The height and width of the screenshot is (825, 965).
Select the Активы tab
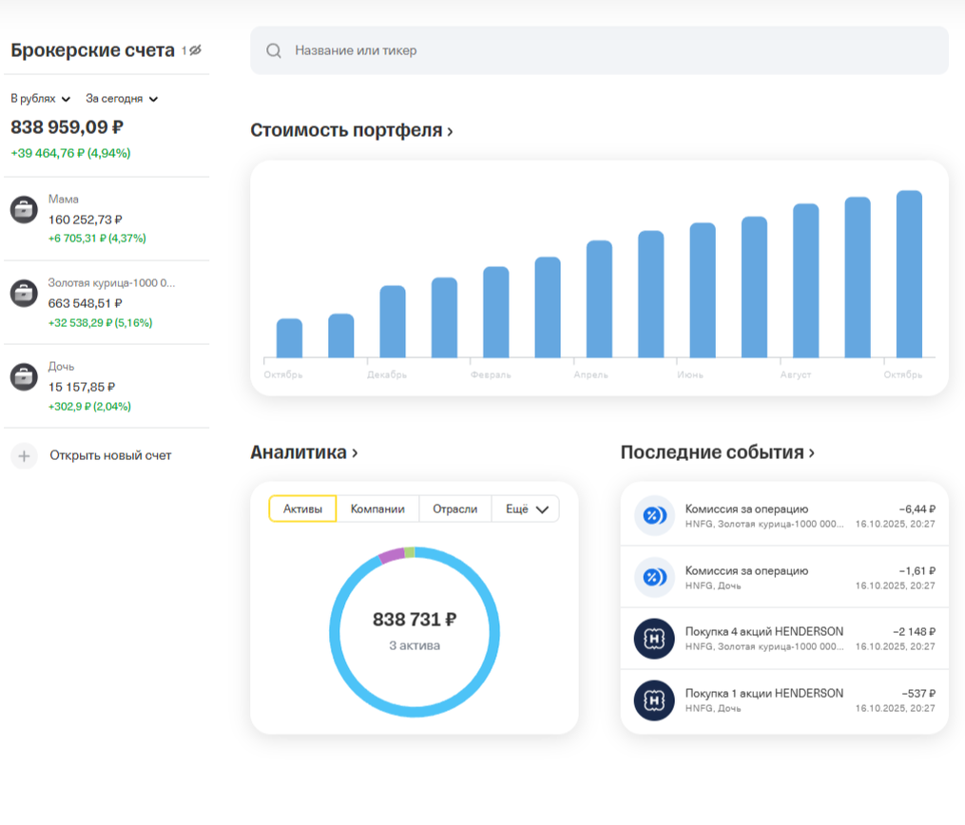click(x=302, y=508)
